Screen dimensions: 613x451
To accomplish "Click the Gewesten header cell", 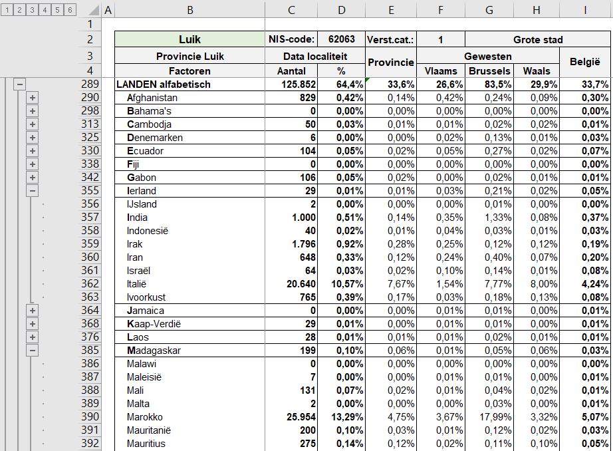I will 488,57.
